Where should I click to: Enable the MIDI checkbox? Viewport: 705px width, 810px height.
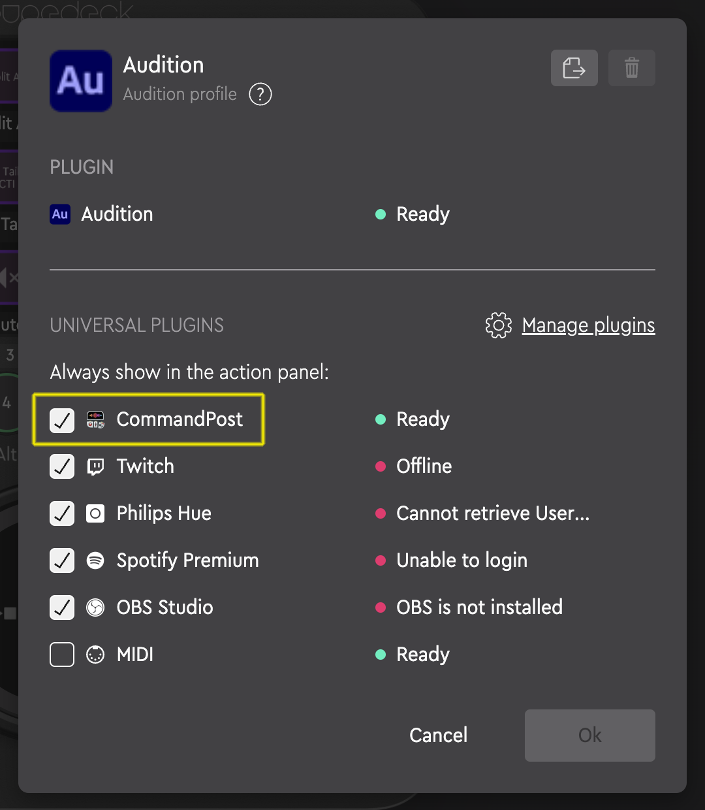[61, 655]
